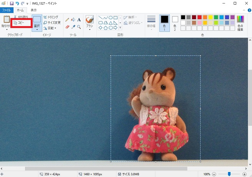The image size is (252, 177).
Task: Expand the shapes gallery more arrow
Action: 120,28
